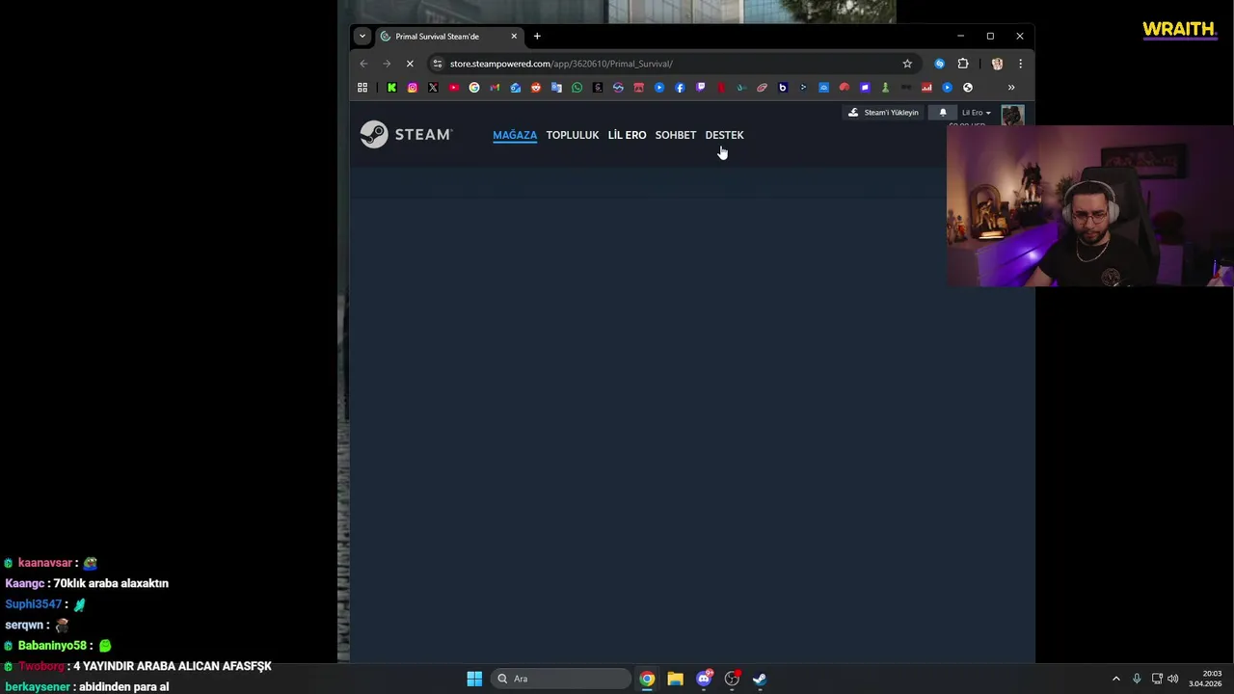Open the Google Translate bookmark icon
Screen dimensions: 1234x694
pyautogui.click(x=556, y=88)
